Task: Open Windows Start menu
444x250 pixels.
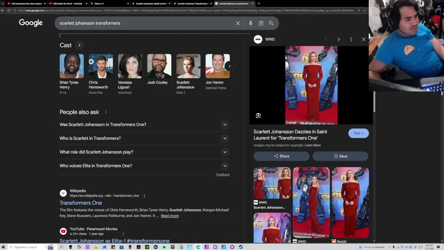Action: point(3,247)
